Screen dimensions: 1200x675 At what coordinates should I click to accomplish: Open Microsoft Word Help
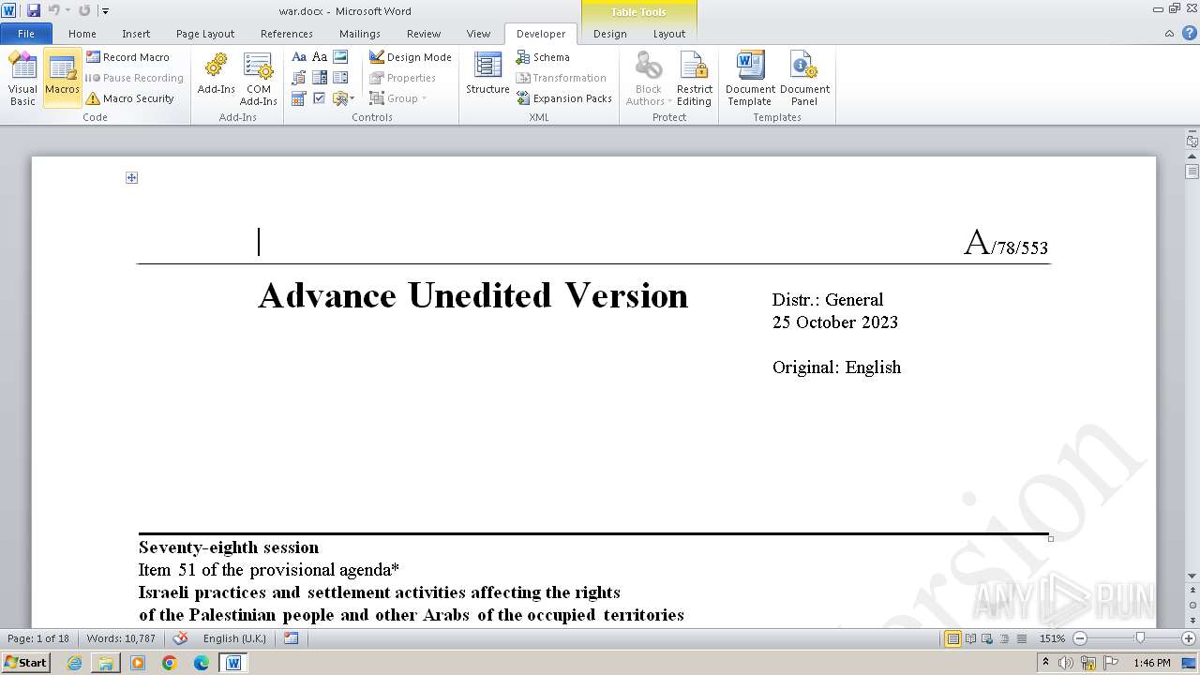click(x=1190, y=34)
